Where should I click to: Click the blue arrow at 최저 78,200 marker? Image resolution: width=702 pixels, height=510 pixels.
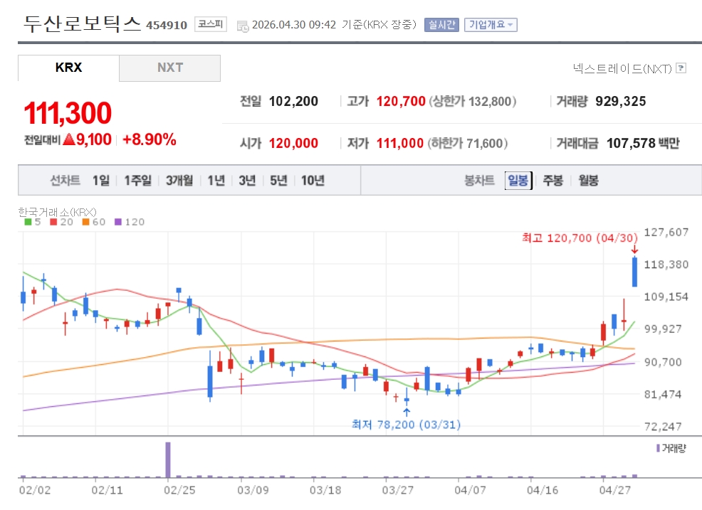406,411
